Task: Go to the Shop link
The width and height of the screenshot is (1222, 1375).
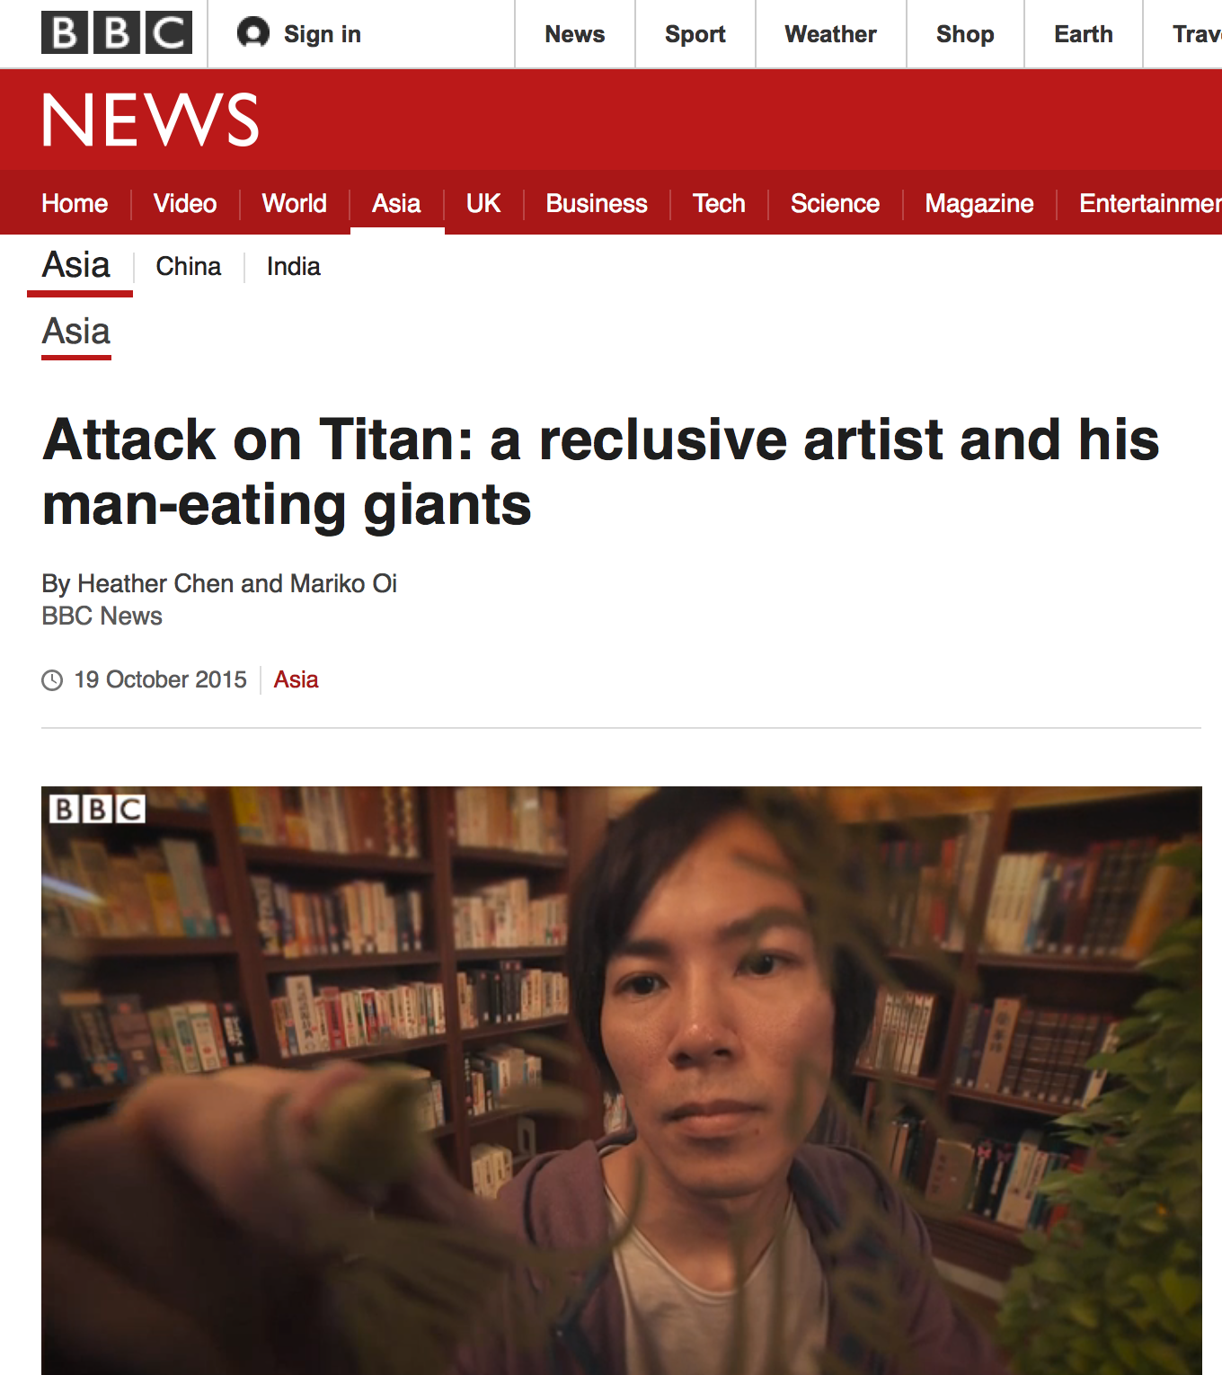Action: (x=965, y=34)
